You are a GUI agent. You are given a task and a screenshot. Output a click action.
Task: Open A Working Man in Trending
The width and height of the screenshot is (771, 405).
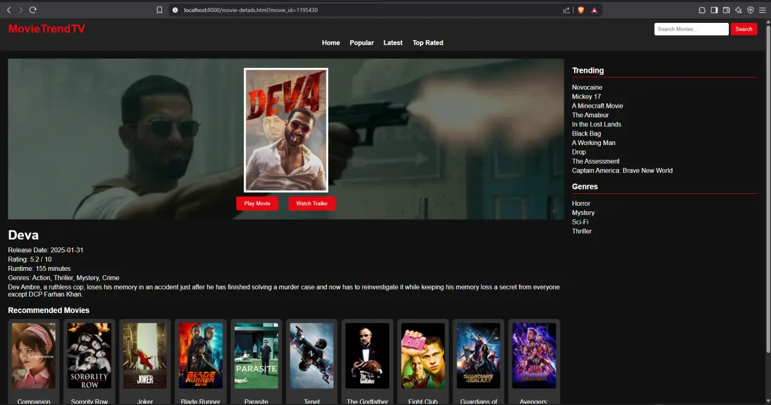(x=593, y=143)
